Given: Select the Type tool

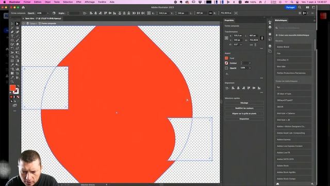Looking at the screenshot, I should (x=12, y=36).
